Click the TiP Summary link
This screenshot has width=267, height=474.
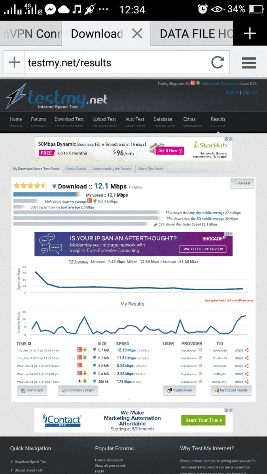pyautogui.click(x=78, y=262)
